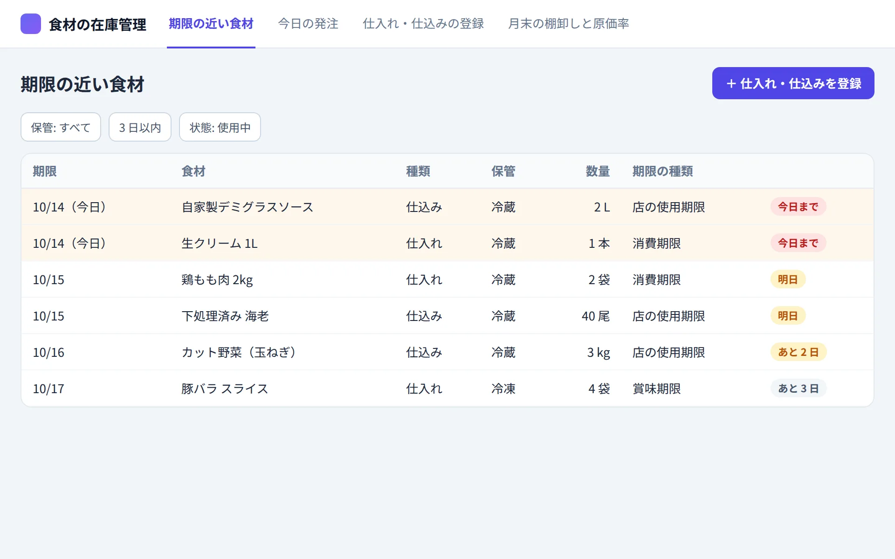This screenshot has height=559, width=895.
Task: Click the 2 L quantity cell
Action: pyautogui.click(x=602, y=207)
